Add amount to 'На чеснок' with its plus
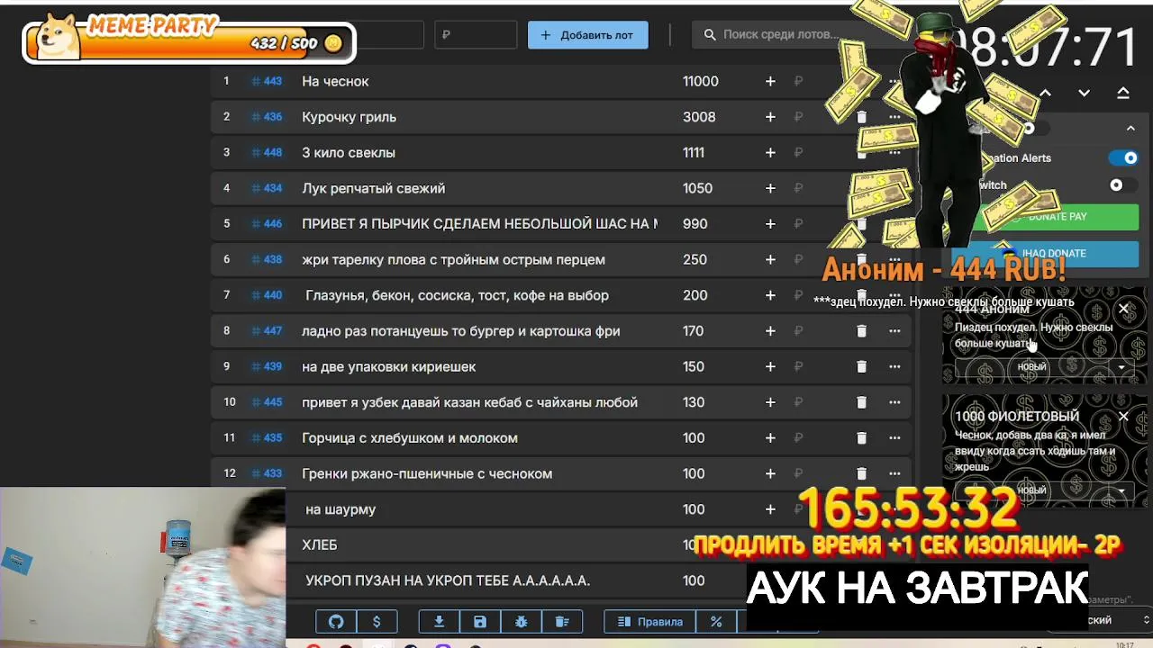 [770, 81]
